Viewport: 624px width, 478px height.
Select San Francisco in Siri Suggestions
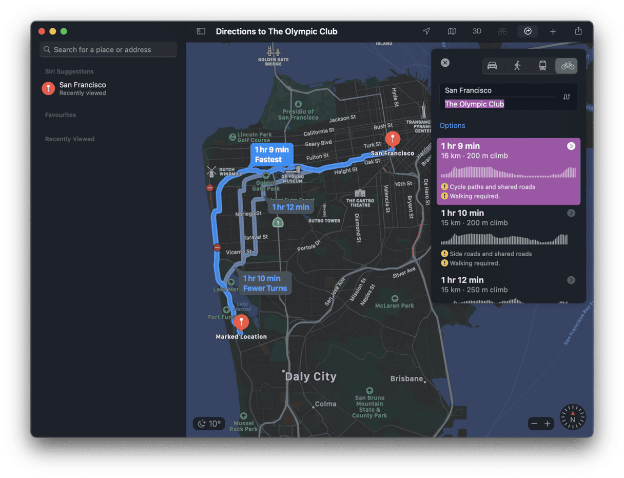[x=82, y=88]
